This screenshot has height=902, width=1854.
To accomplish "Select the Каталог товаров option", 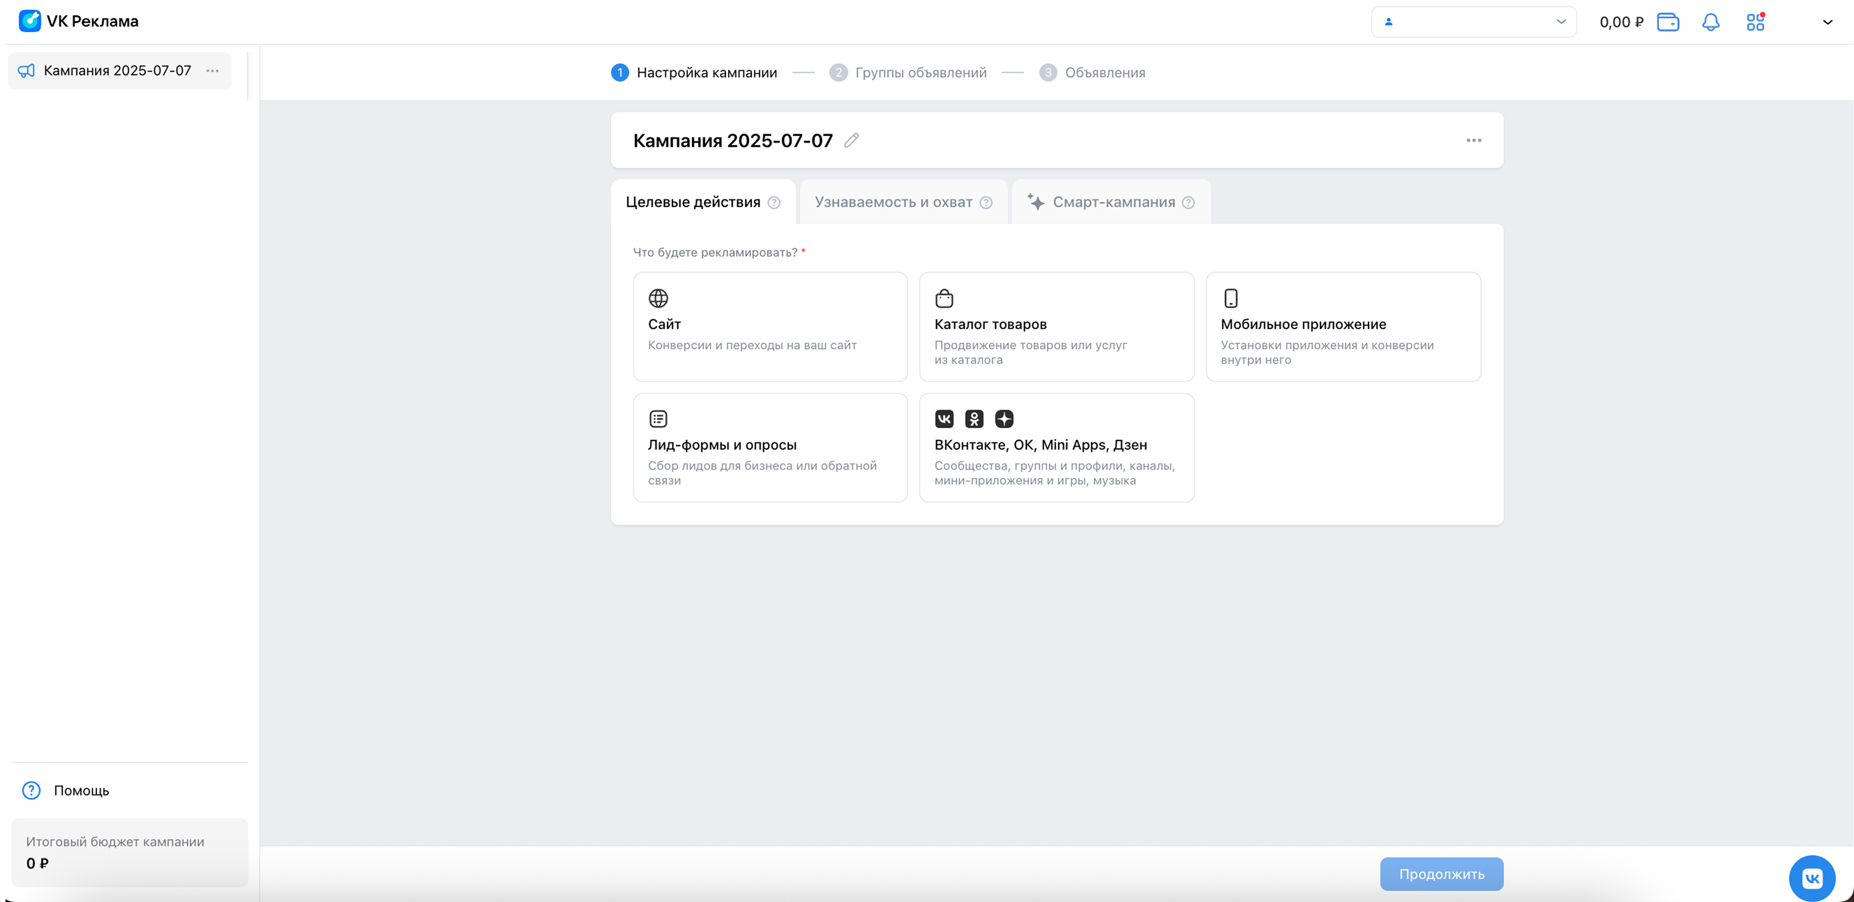I will [1056, 327].
